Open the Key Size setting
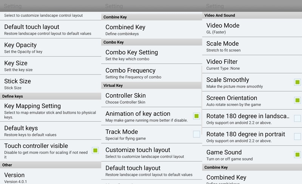Viewport: 302px width, 184px height. click(x=49, y=66)
